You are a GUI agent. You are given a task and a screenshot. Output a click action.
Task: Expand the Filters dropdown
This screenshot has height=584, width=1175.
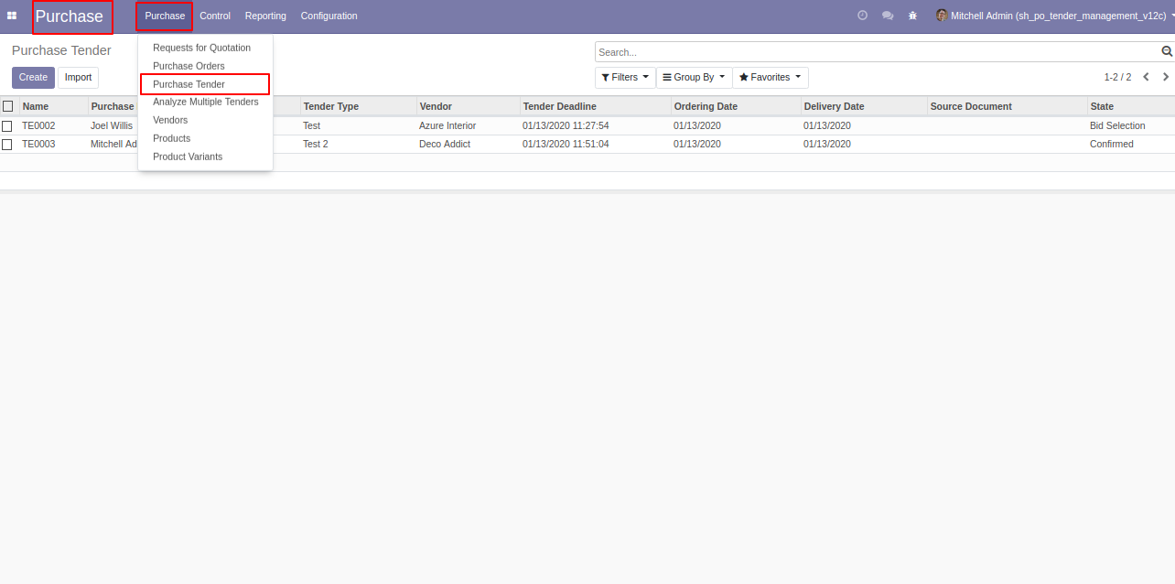click(x=625, y=77)
